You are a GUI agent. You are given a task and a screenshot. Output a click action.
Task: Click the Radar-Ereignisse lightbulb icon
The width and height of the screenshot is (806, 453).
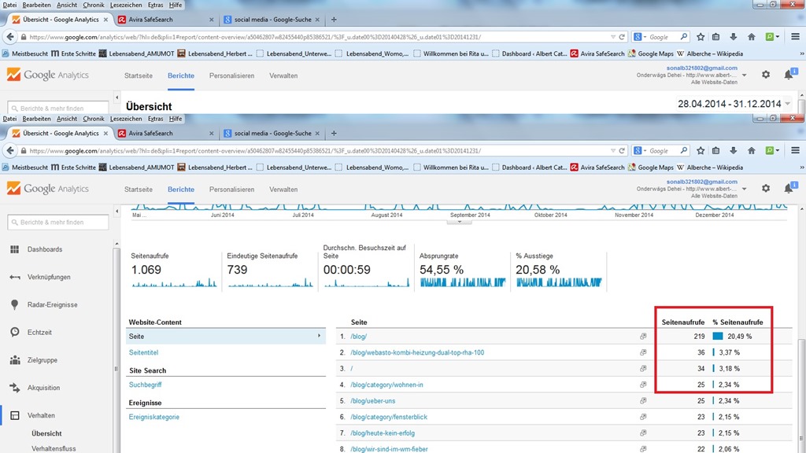tap(14, 304)
